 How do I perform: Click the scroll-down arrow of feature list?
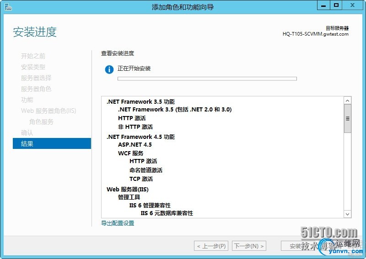347,214
